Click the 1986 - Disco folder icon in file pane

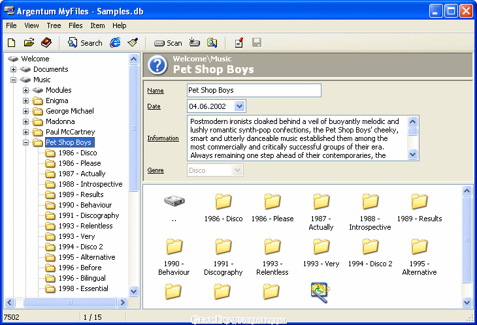(x=223, y=202)
